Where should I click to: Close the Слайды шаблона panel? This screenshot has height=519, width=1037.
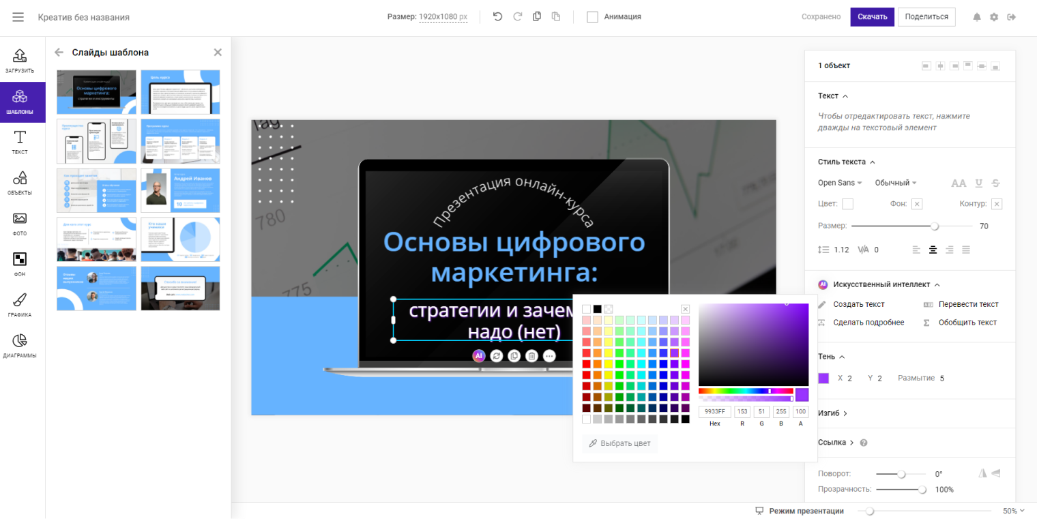point(218,53)
